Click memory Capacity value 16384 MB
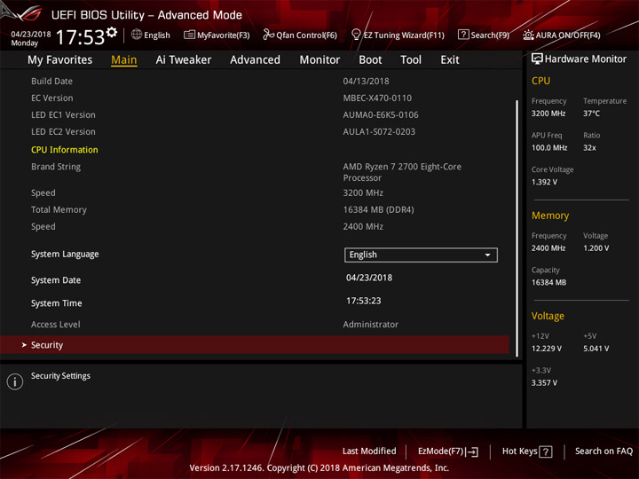Viewport: 639px width, 479px height. point(548,283)
